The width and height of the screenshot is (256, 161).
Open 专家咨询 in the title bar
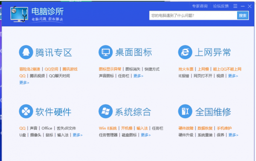tap(200, 6)
